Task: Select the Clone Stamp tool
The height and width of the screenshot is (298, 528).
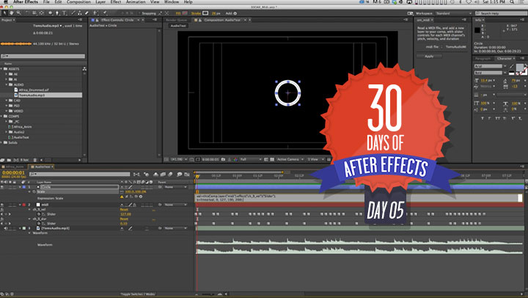Action: 79,13
